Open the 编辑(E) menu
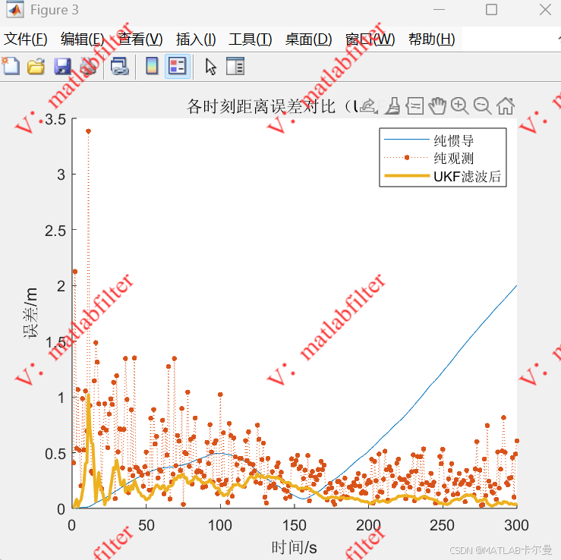Screen dimensions: 561x560 (x=83, y=39)
